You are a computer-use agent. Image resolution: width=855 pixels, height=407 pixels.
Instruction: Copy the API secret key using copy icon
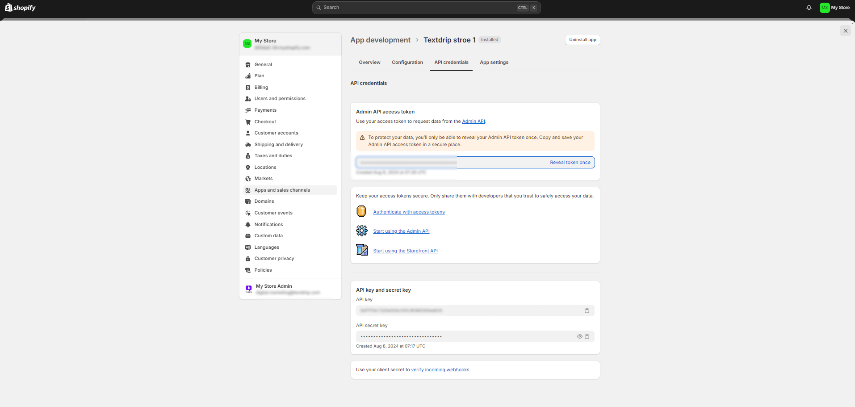587,336
